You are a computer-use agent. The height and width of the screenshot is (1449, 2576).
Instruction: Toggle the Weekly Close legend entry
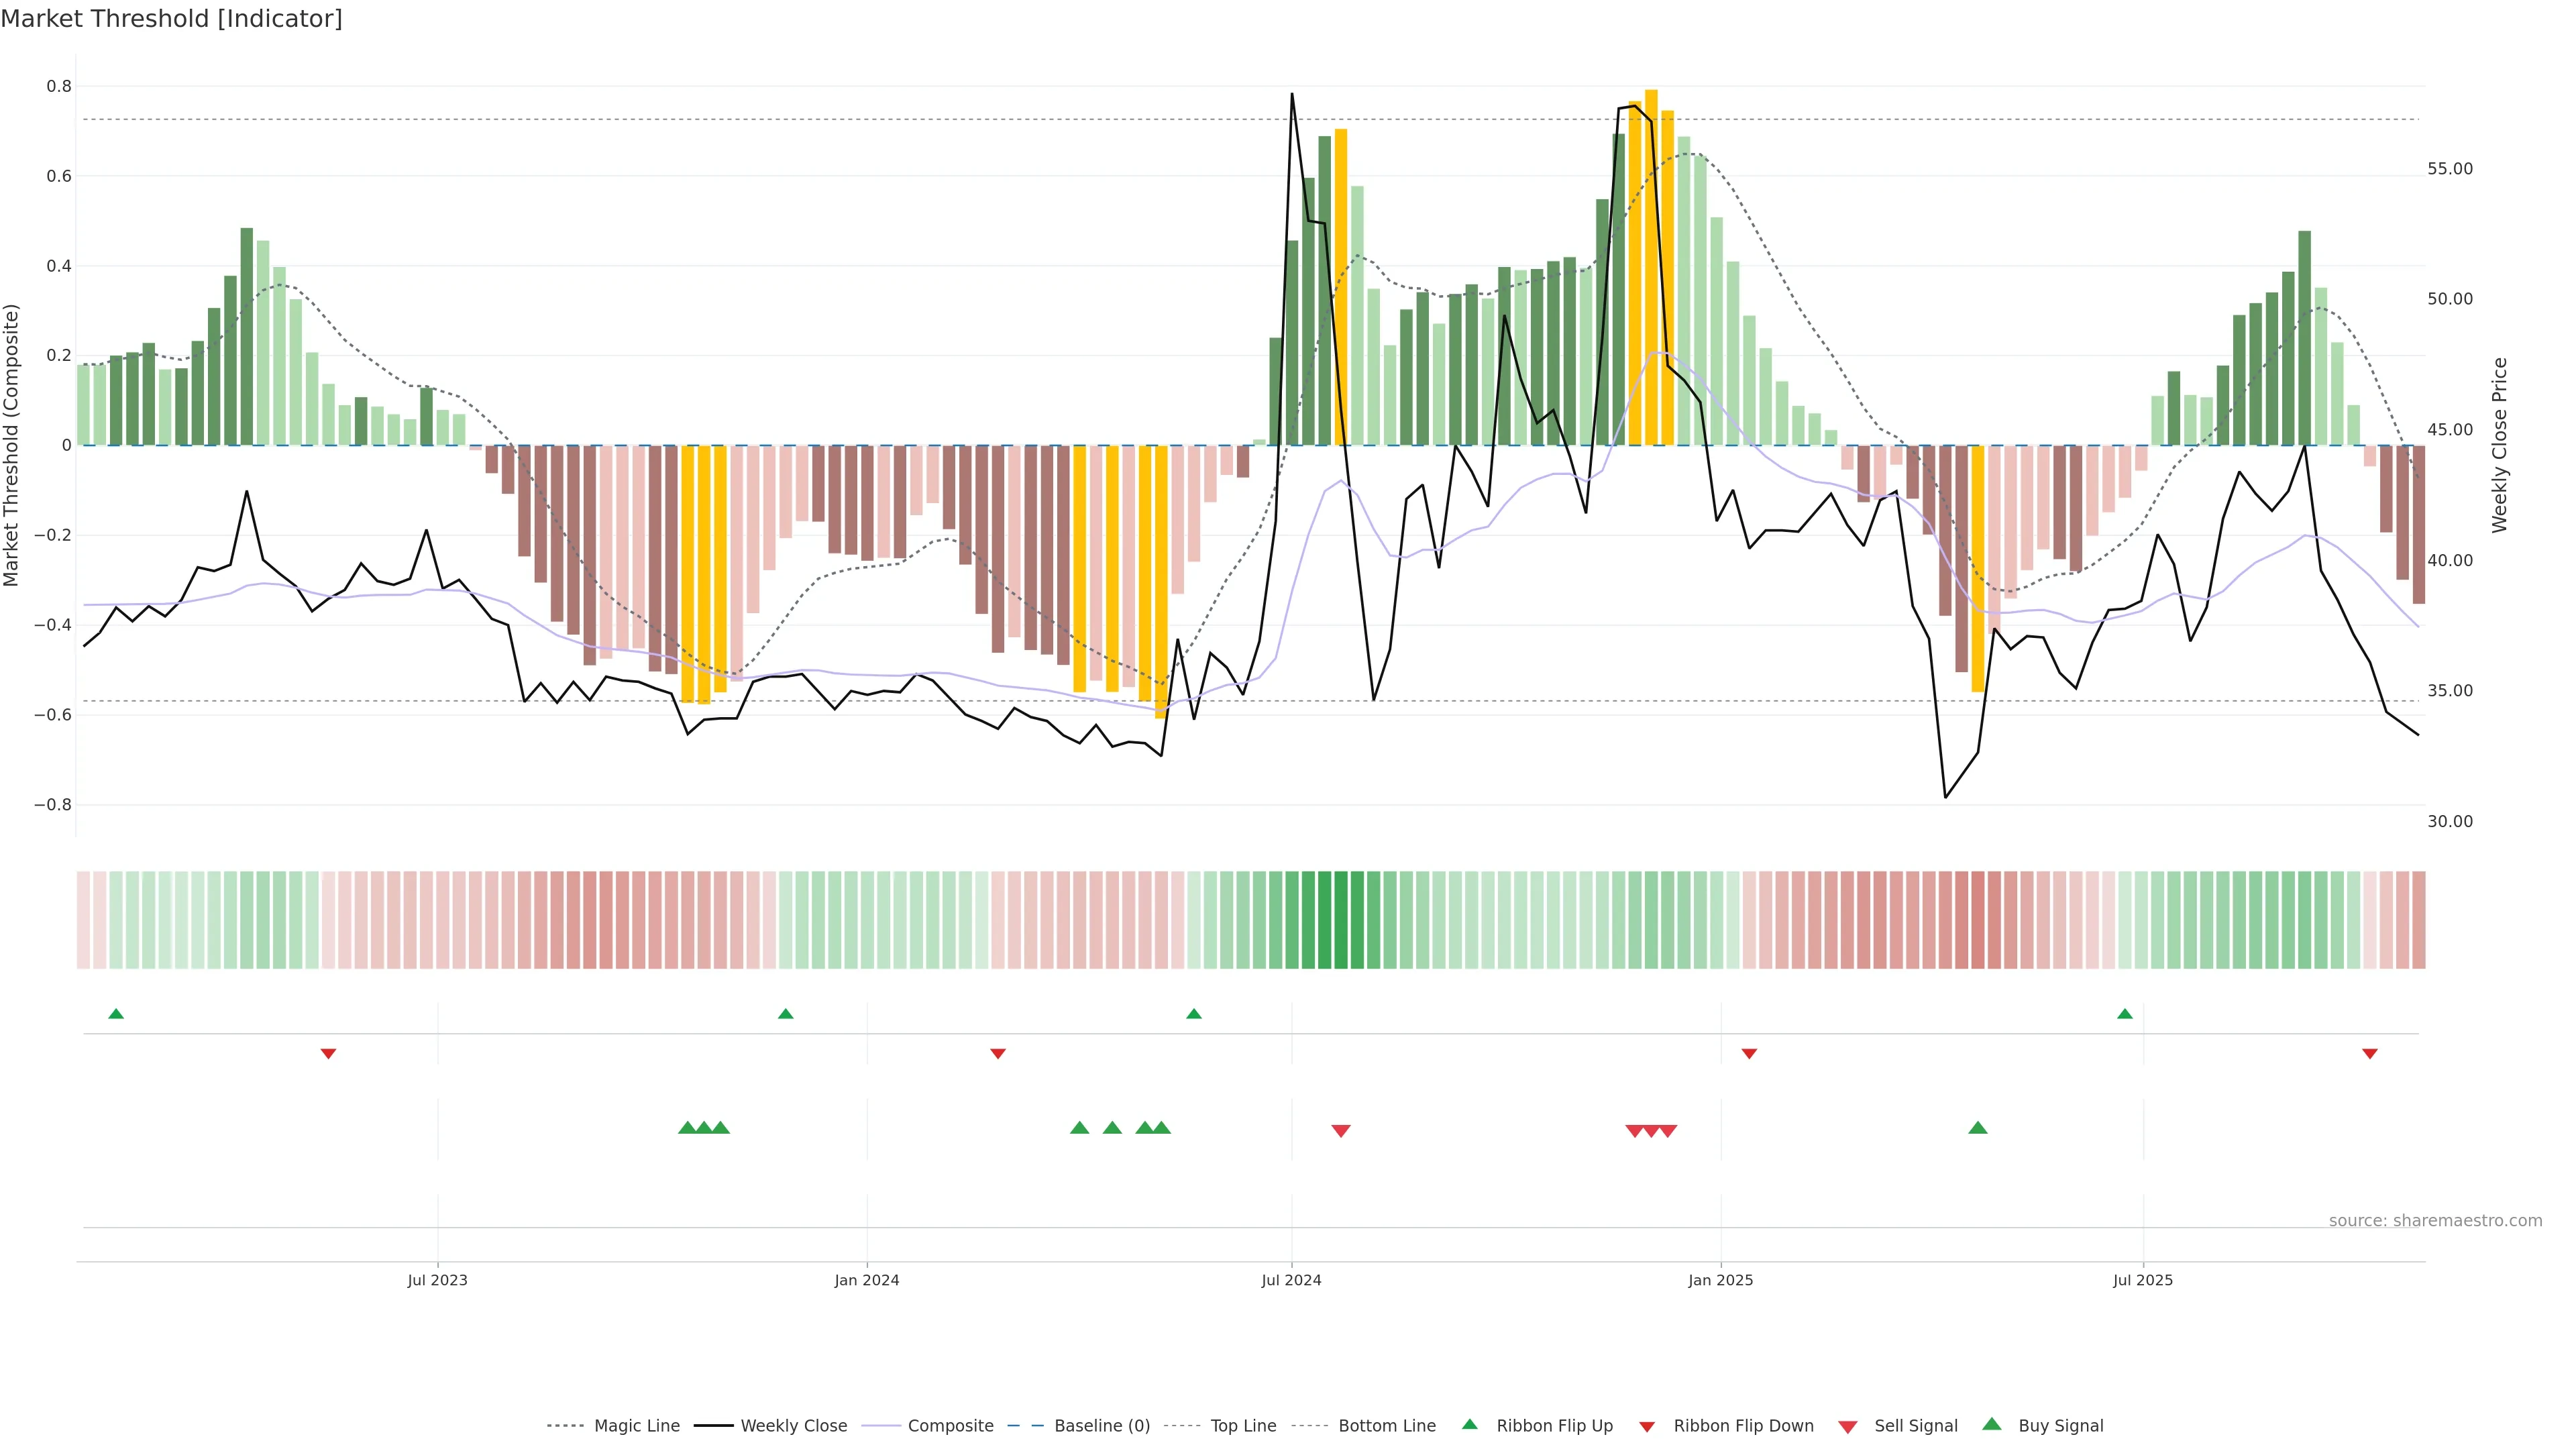click(x=793, y=1426)
